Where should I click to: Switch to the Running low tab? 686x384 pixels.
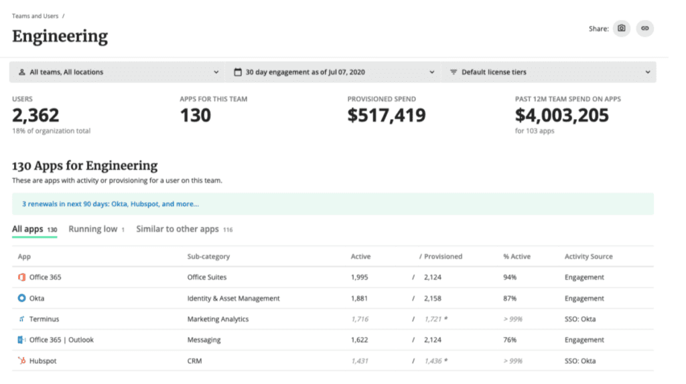[x=96, y=229]
